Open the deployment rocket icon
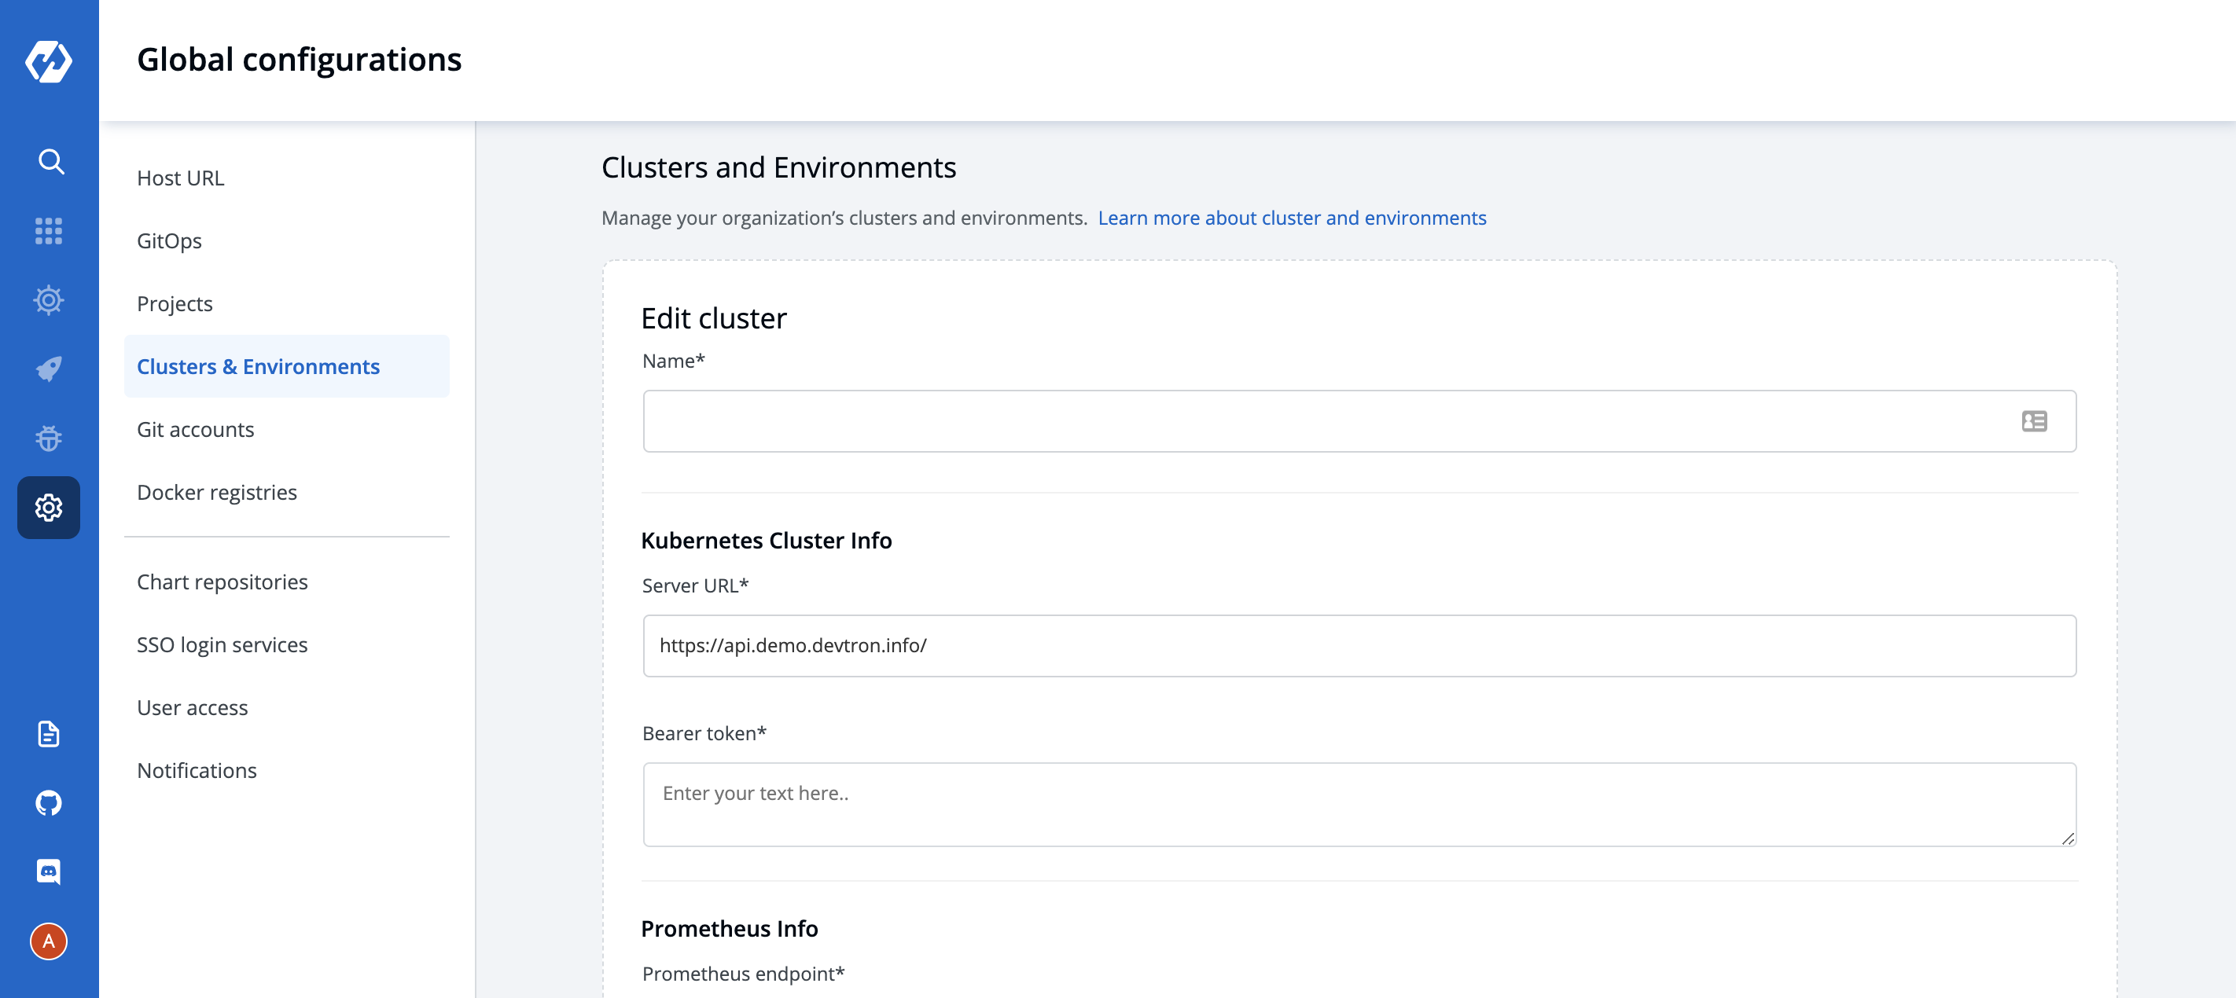This screenshot has height=998, width=2236. pyautogui.click(x=49, y=369)
